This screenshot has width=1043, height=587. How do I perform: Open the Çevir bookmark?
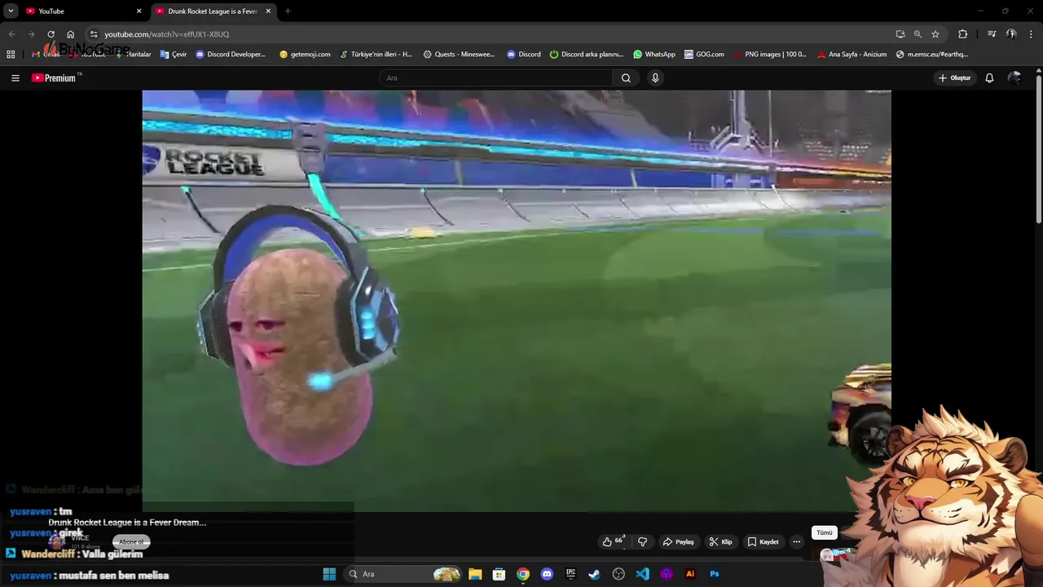click(174, 55)
